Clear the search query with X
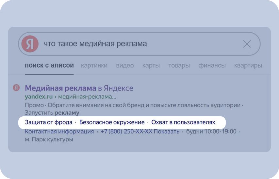279x179 pixels. click(247, 44)
